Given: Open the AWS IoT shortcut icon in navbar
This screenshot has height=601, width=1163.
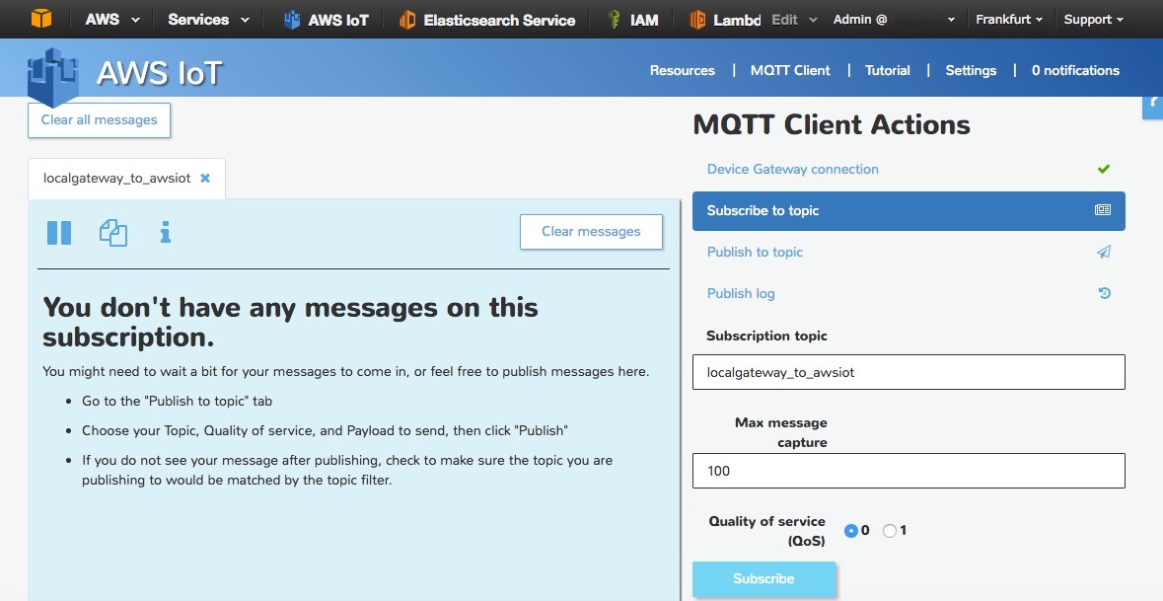Looking at the screenshot, I should pyautogui.click(x=292, y=20).
